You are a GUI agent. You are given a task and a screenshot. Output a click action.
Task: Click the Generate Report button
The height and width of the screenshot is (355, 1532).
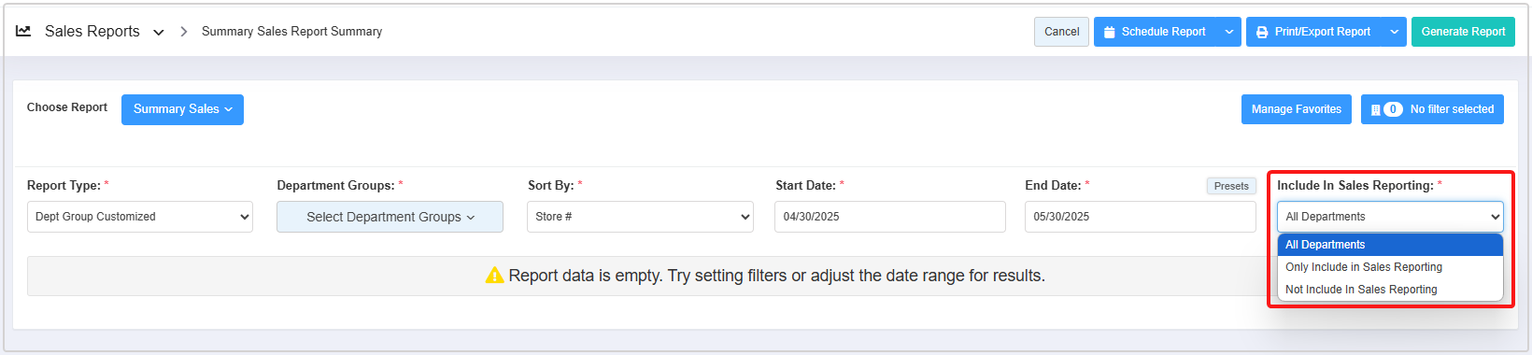pos(1463,32)
